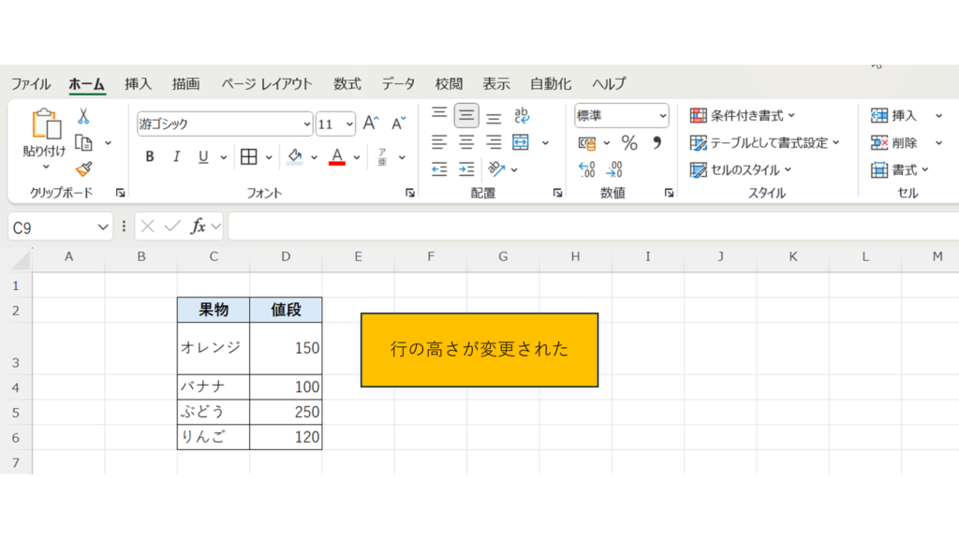959x539 pixels.
Task: Open the 挿入 ribbon tab
Action: (138, 83)
